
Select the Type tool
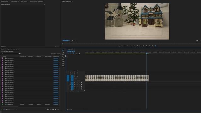tap(63, 66)
